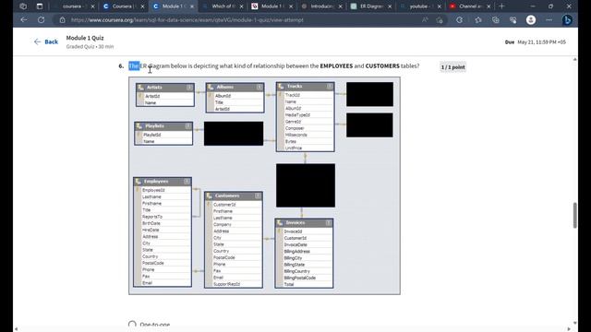The height and width of the screenshot is (332, 591).
Task: Click the Customers table header
Action: [234, 196]
